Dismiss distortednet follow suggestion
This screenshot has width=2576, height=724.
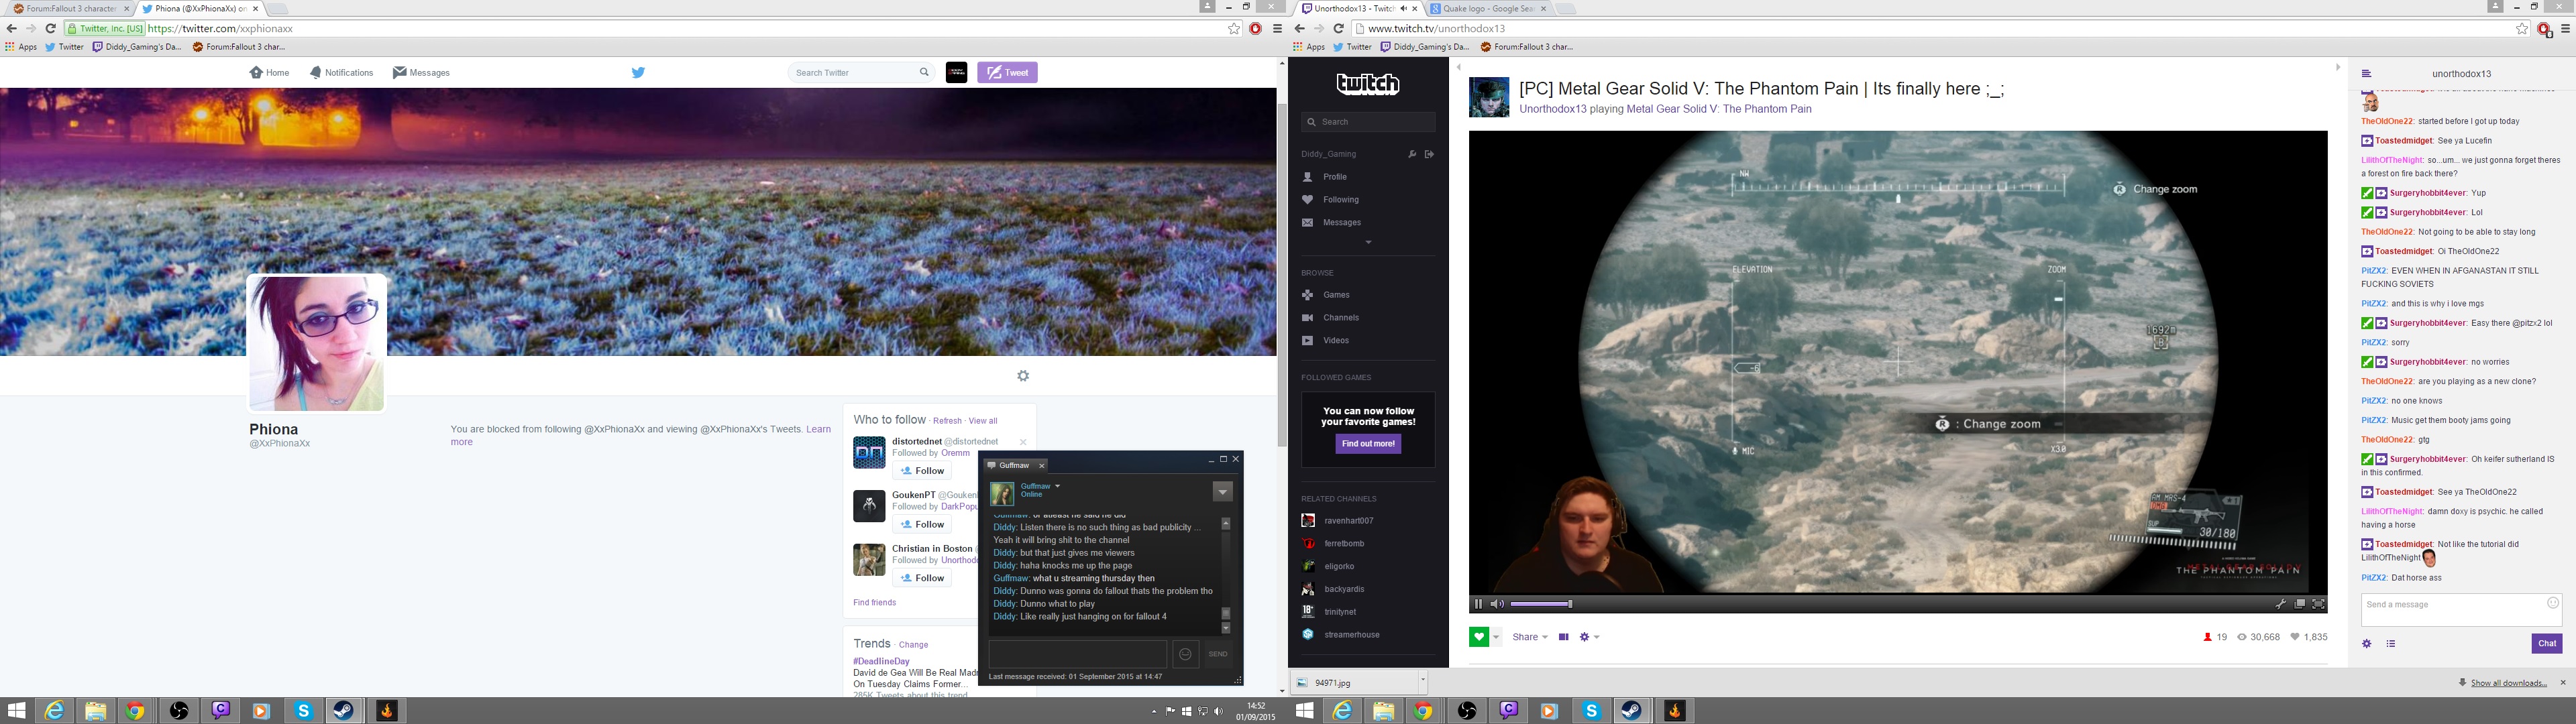pyautogui.click(x=1023, y=442)
